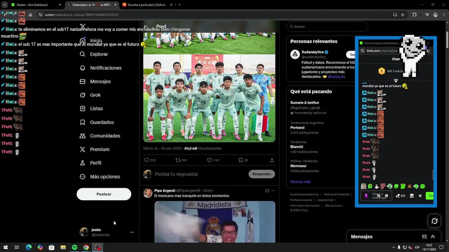Click the Sumate A betfun promoted trend
This screenshot has height=252, width=449.
305,103
